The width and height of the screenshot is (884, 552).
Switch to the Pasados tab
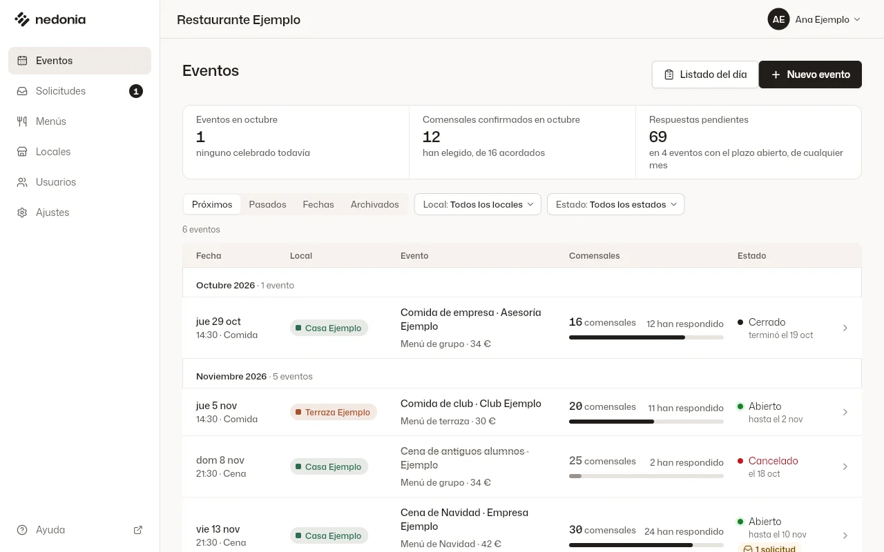click(x=267, y=204)
